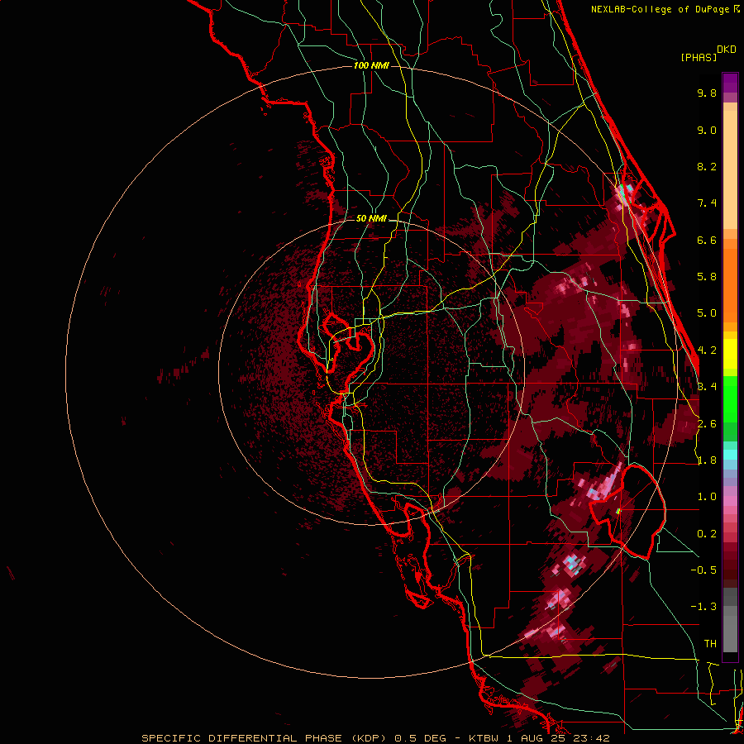
Task: Click the -0.5 scale value
Action: pyautogui.click(x=703, y=570)
